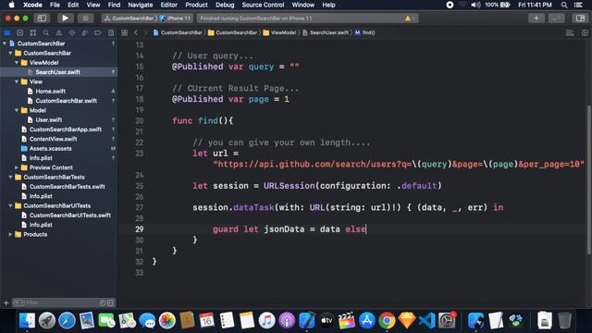Viewport: 592px width, 333px height.
Task: Go forward with the editor forward arrow
Action: click(145, 33)
